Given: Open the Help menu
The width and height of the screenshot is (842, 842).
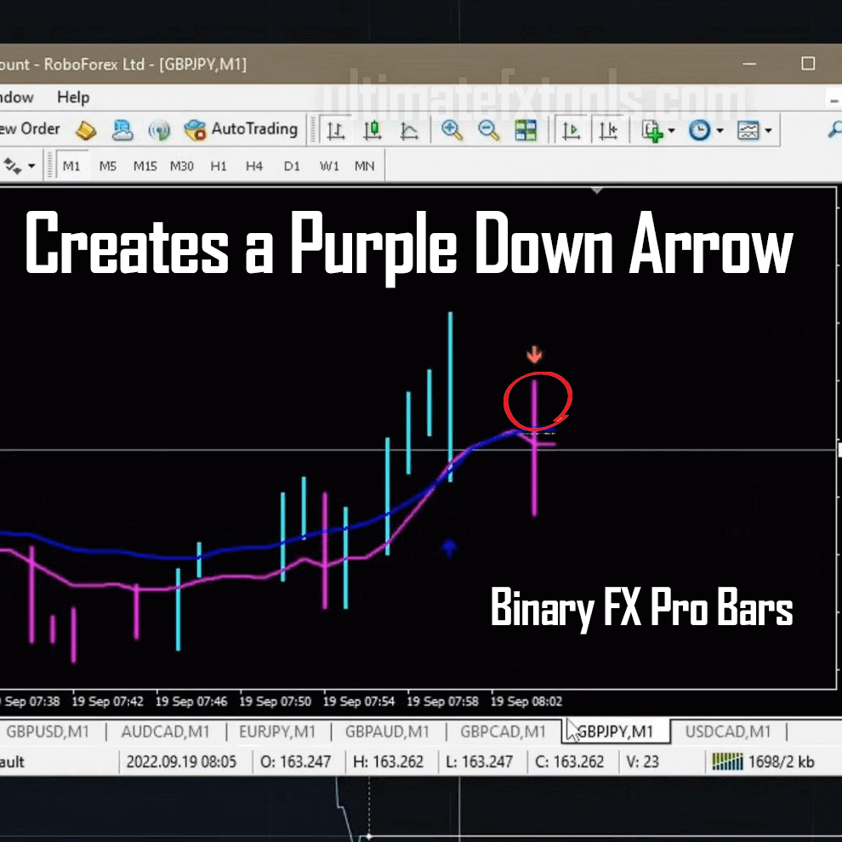Looking at the screenshot, I should tap(72, 97).
